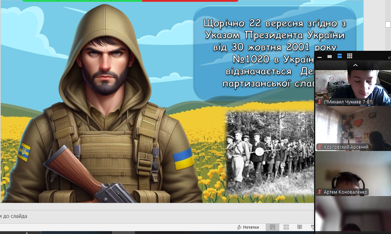Screen dimensions: 391x234
Task: Select the two-tile stacked video view
Action: [x=339, y=56]
